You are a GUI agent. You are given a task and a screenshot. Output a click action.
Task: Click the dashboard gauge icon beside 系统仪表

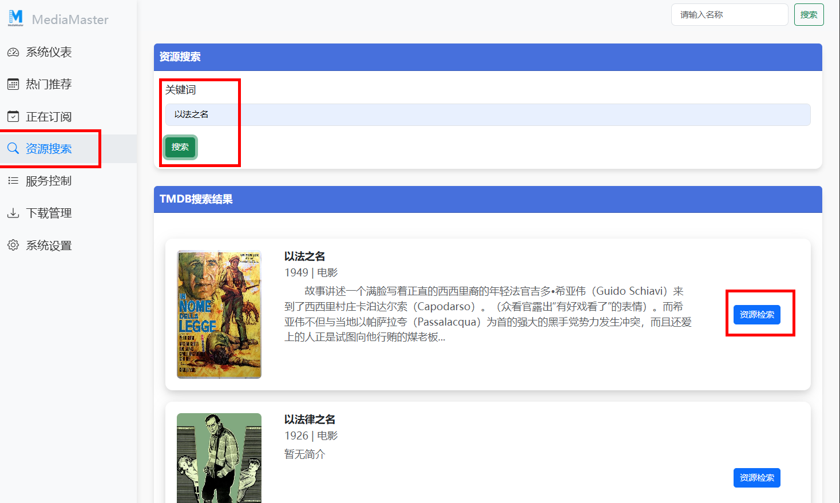(13, 52)
